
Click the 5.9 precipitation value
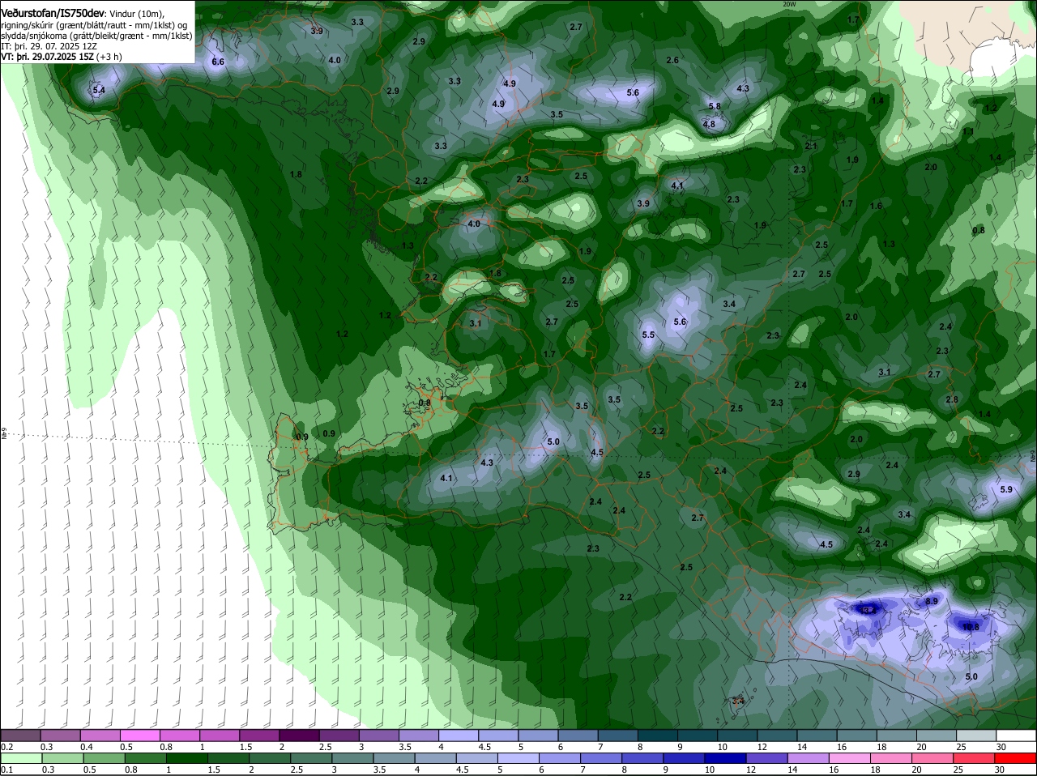pos(1006,489)
